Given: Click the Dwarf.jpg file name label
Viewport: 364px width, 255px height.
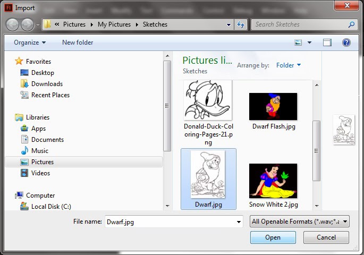Looking at the screenshot, I should tap(208, 205).
